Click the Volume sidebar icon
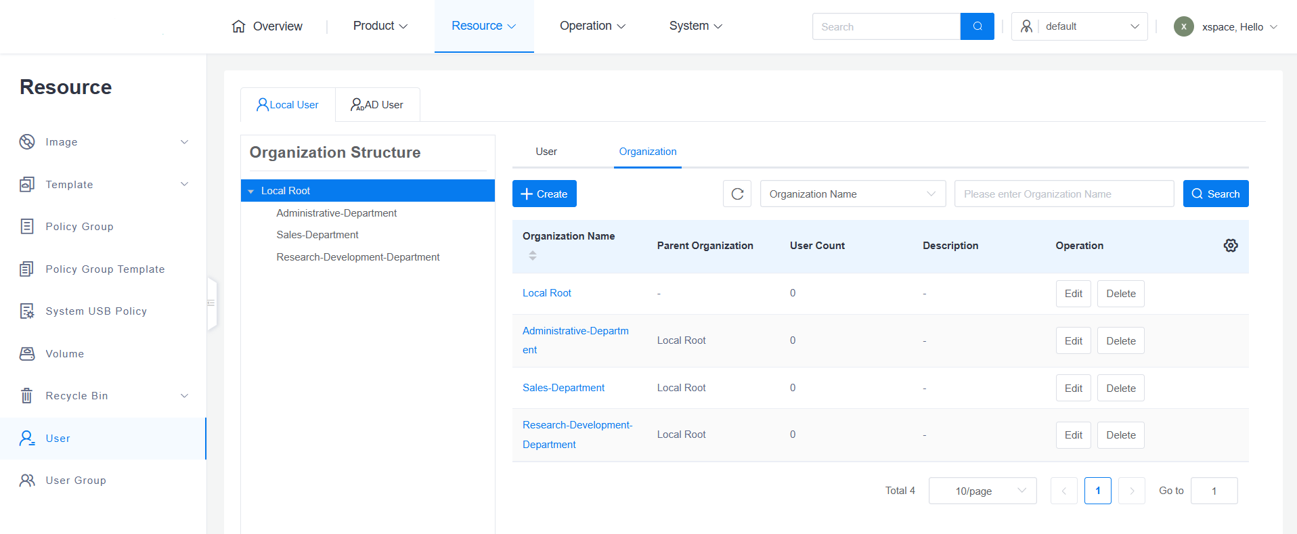1297x534 pixels. click(27, 354)
